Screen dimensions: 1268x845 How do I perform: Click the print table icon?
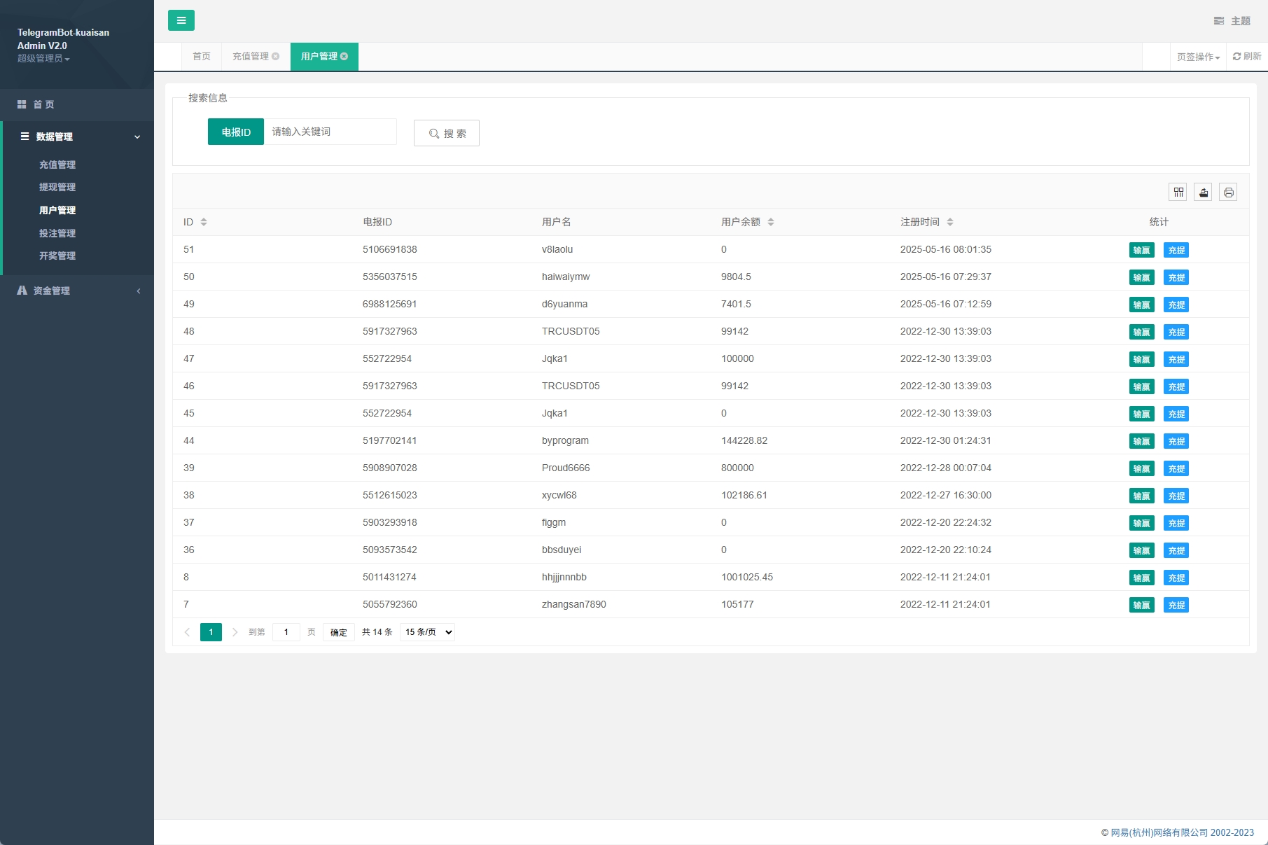(x=1228, y=192)
